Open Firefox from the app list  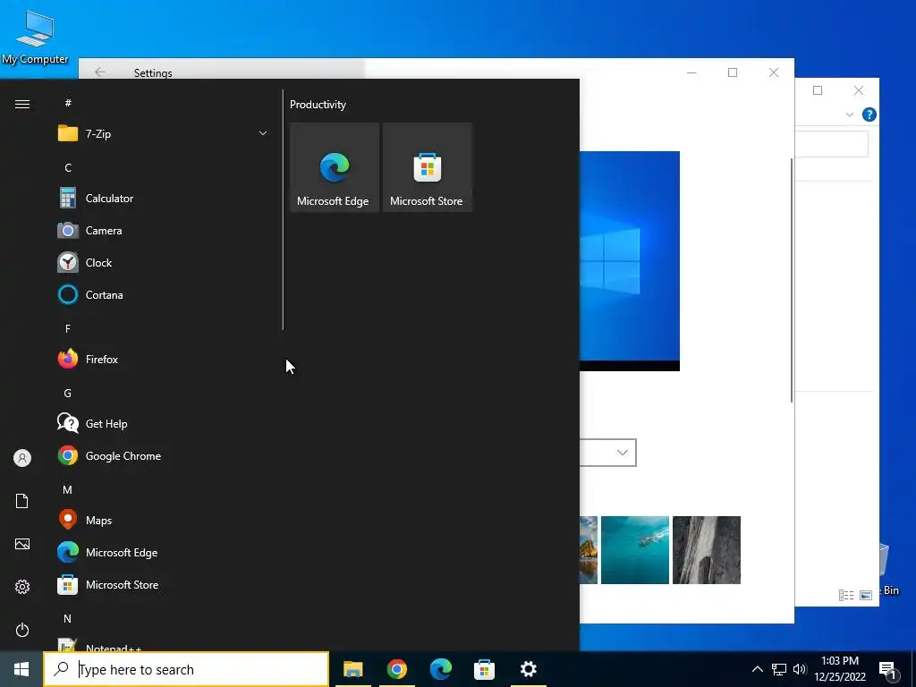click(x=163, y=360)
